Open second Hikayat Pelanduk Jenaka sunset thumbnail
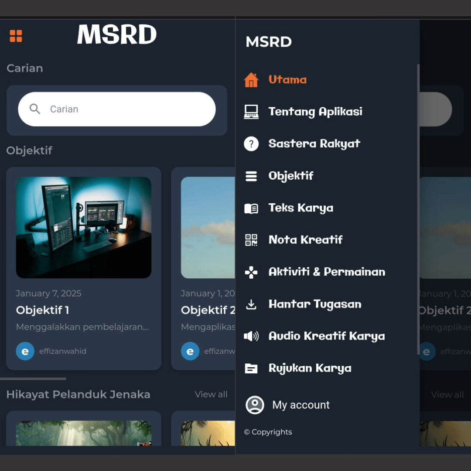This screenshot has width=471, height=471. [208, 433]
